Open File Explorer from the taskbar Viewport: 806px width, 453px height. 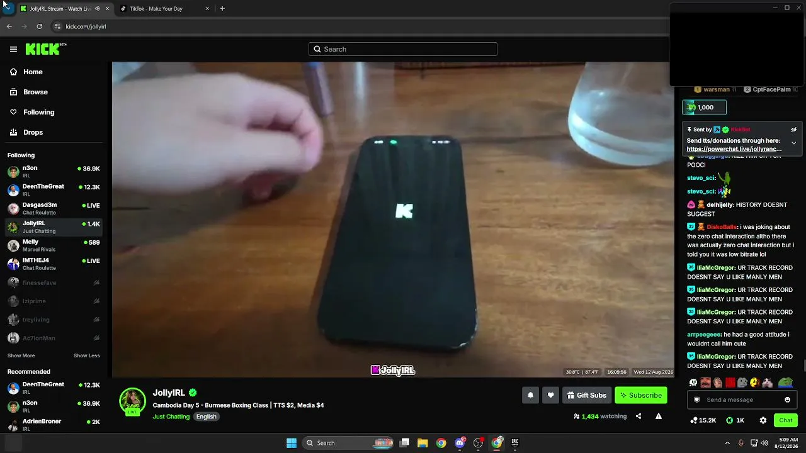click(423, 443)
